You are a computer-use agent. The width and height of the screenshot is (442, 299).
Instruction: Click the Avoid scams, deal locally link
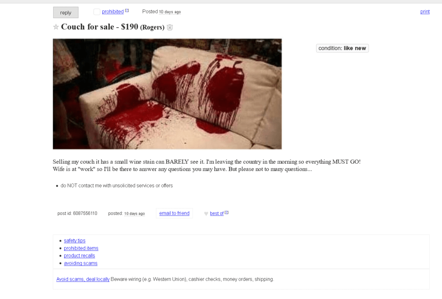pos(83,279)
